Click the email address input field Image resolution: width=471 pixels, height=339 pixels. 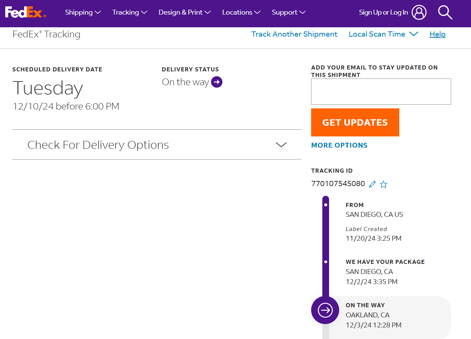tap(381, 92)
